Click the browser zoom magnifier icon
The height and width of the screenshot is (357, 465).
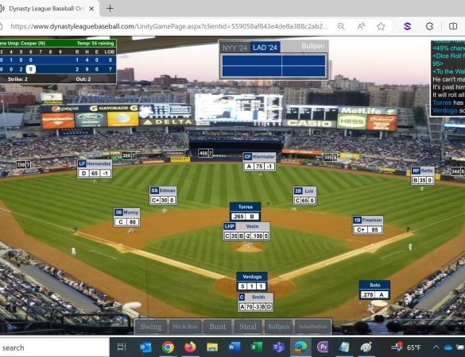pyautogui.click(x=341, y=26)
